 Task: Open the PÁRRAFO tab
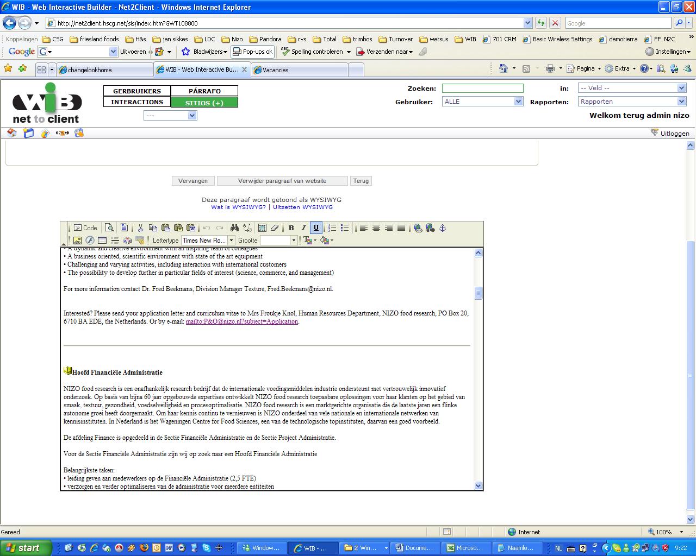(204, 91)
